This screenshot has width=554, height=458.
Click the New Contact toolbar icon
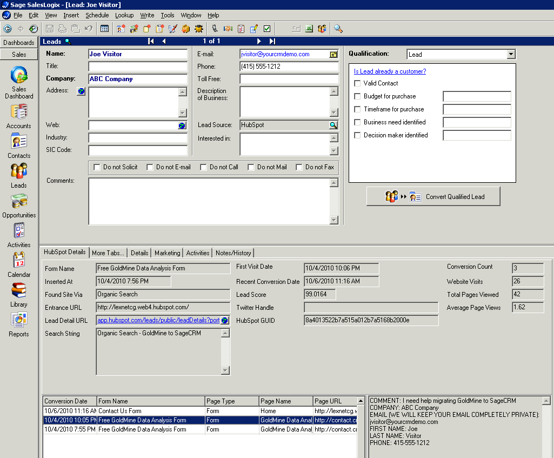click(121, 29)
